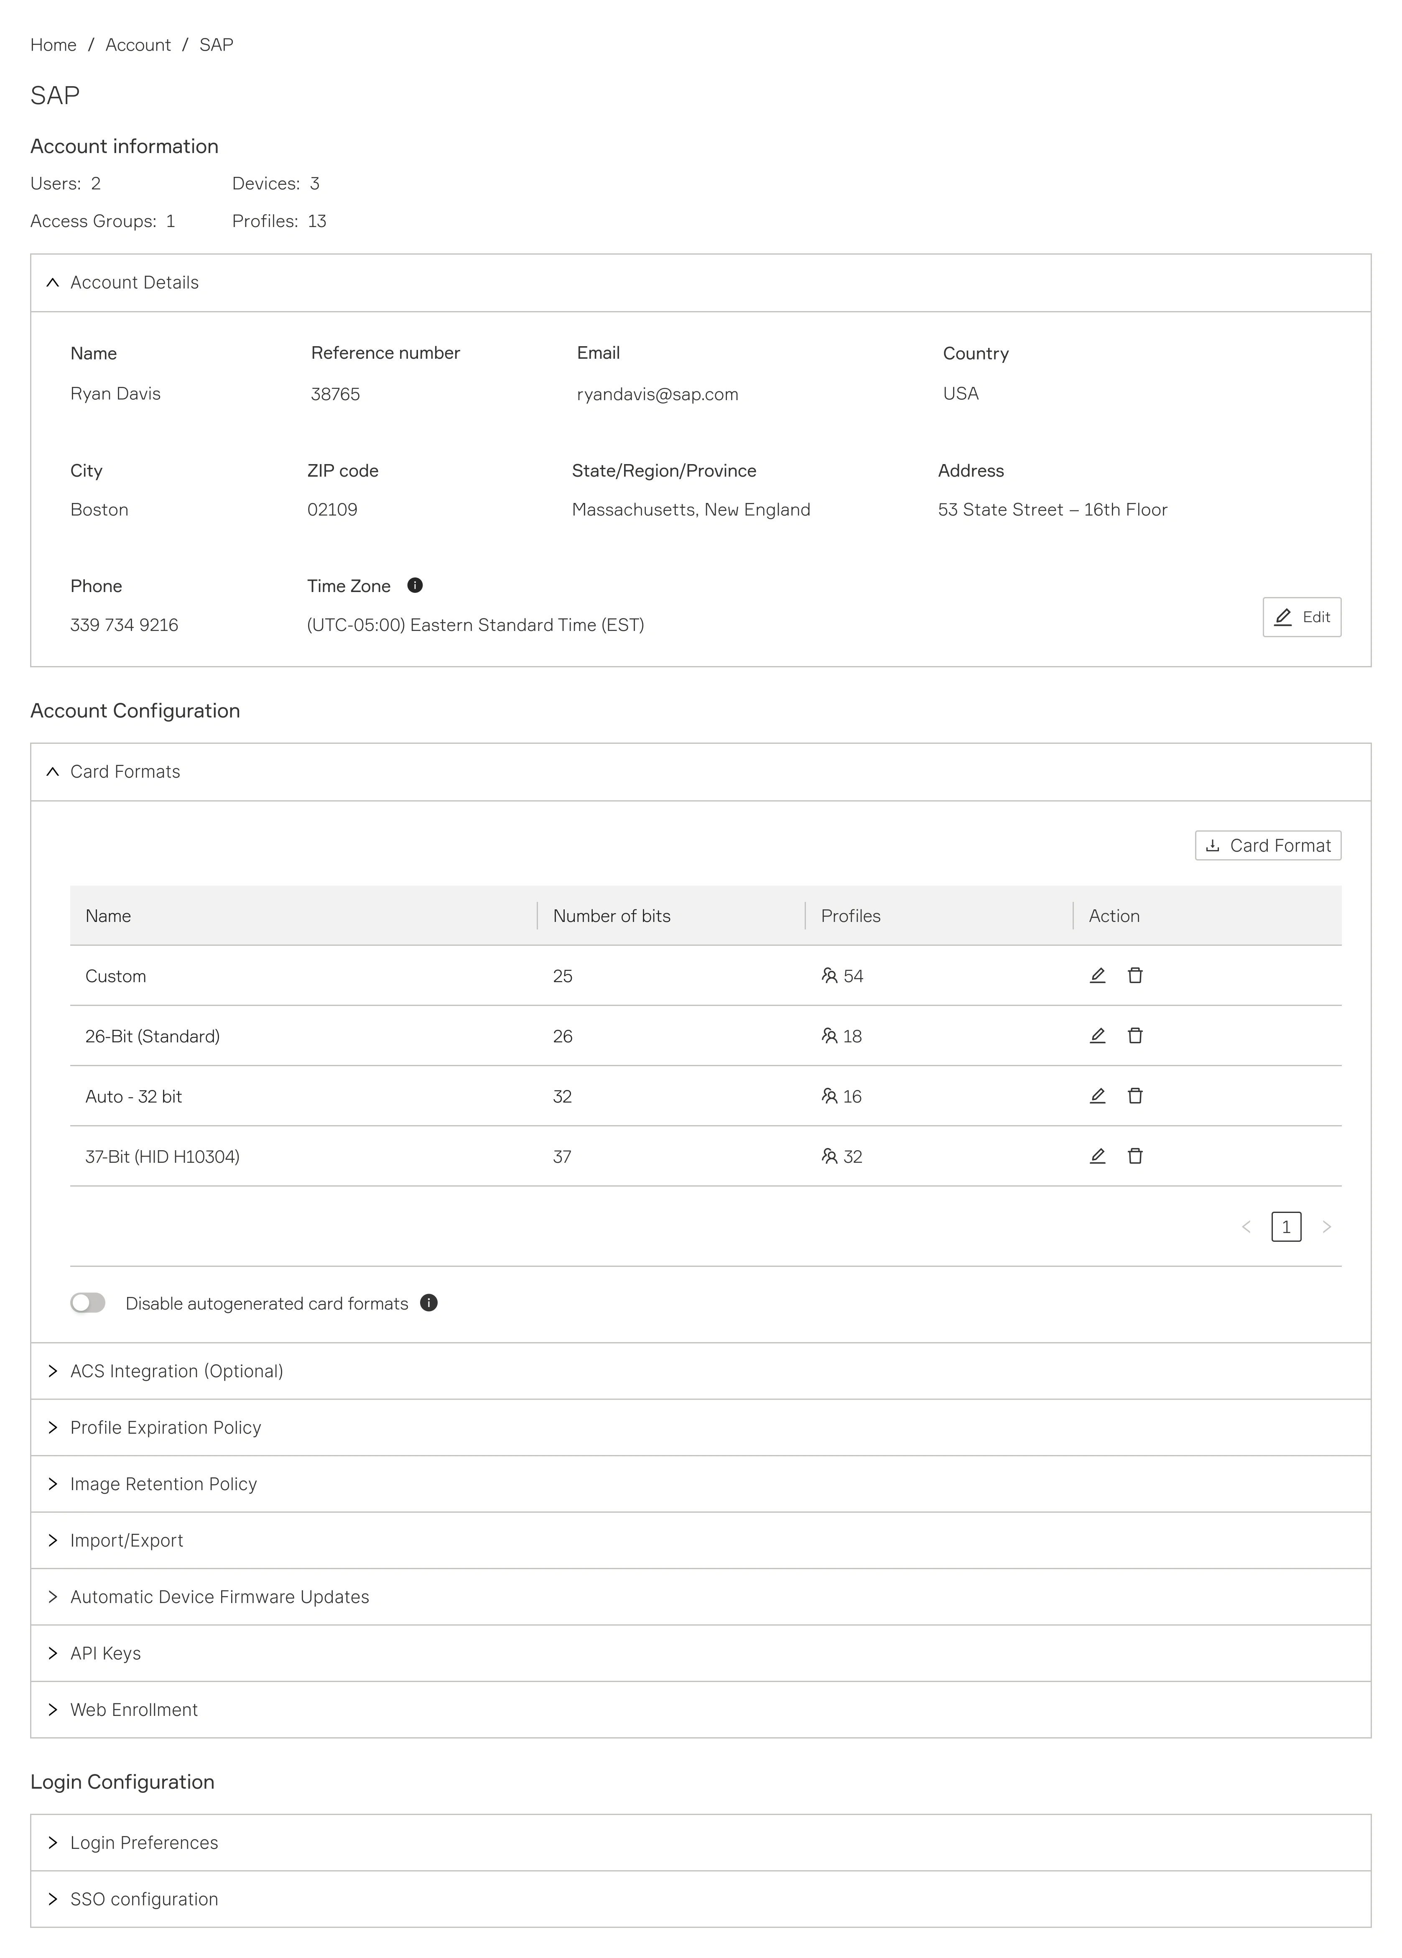1402x1958 pixels.
Task: Click the Auto - 32 bit name cell
Action: [134, 1096]
